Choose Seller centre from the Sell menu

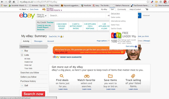pos(116,17)
